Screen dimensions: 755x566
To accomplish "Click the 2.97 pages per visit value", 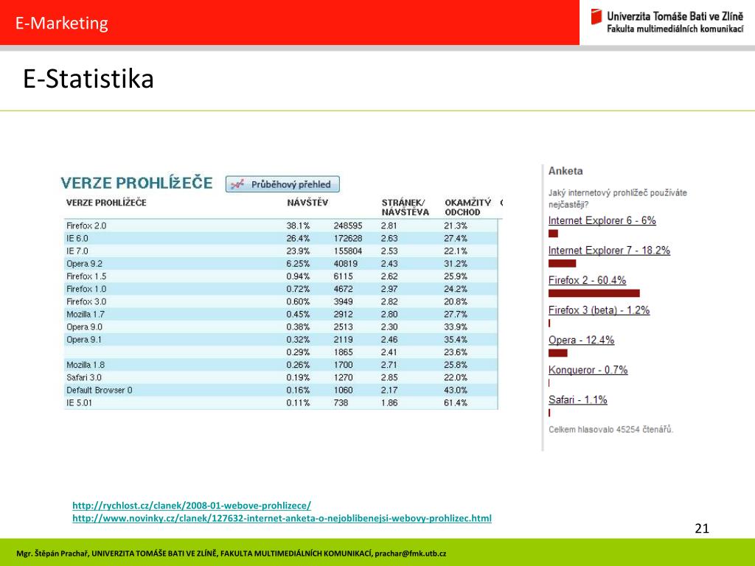I will (x=389, y=289).
